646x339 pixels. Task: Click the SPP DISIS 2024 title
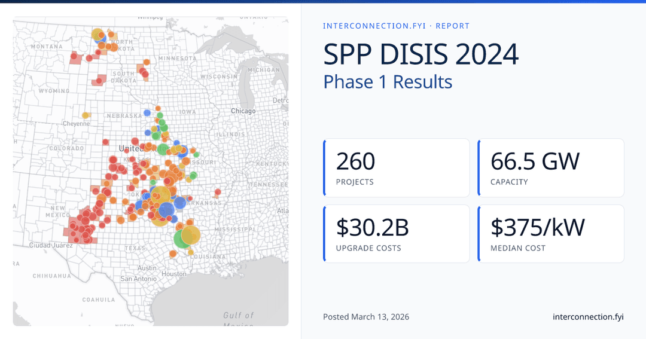pyautogui.click(x=420, y=54)
